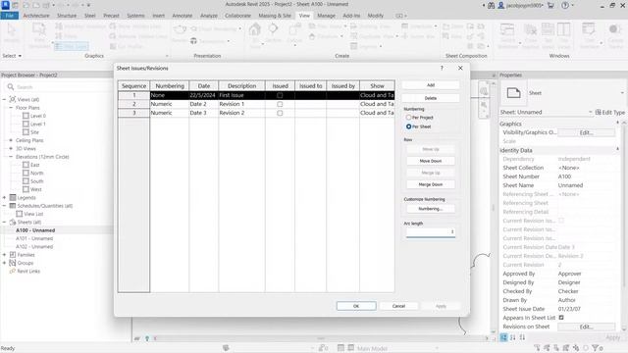The image size is (628, 353).
Task: Click the Delete revision button
Action: (431, 98)
